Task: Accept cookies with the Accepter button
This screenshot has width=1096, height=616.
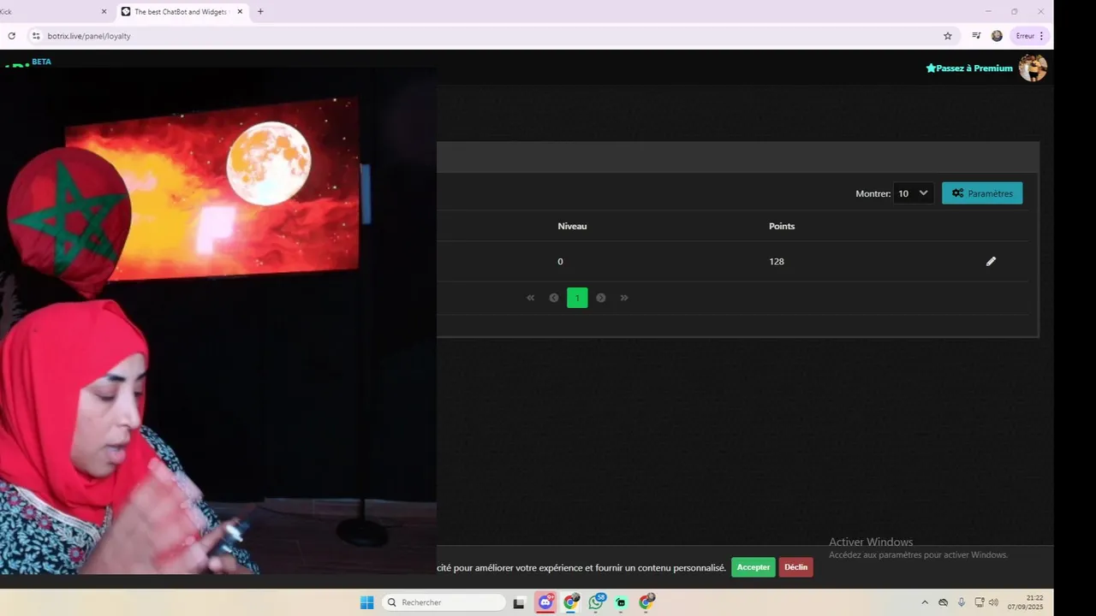Action: point(753,567)
